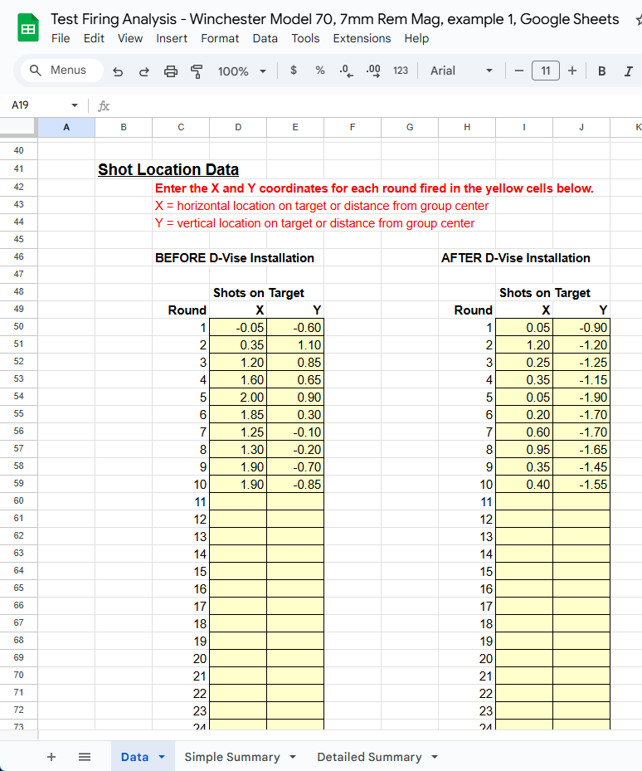Viewport: 642px width, 771px height.
Task: Click the select-all corner box
Action: pyautogui.click(x=19, y=127)
